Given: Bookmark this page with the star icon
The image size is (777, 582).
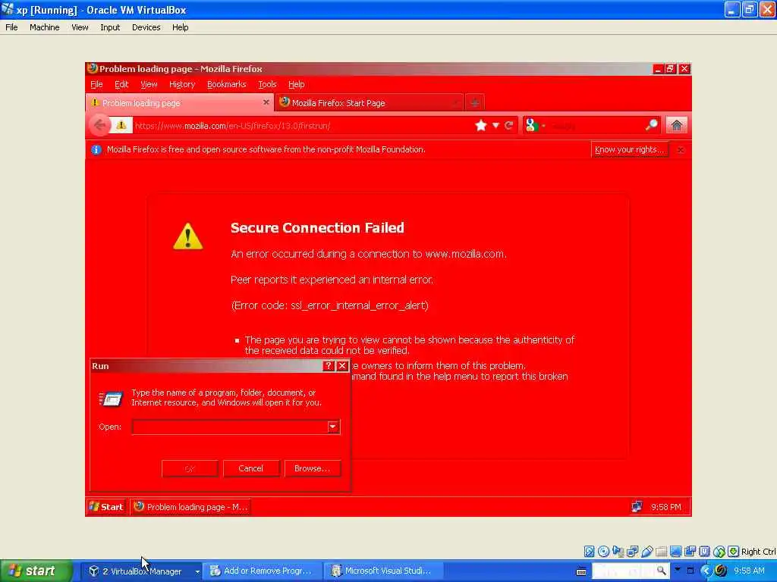Looking at the screenshot, I should tap(480, 125).
